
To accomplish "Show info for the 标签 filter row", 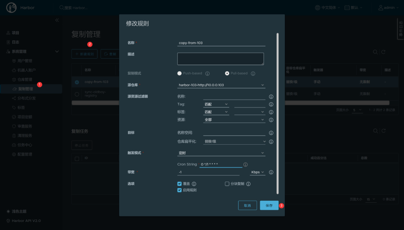I will click(271, 112).
